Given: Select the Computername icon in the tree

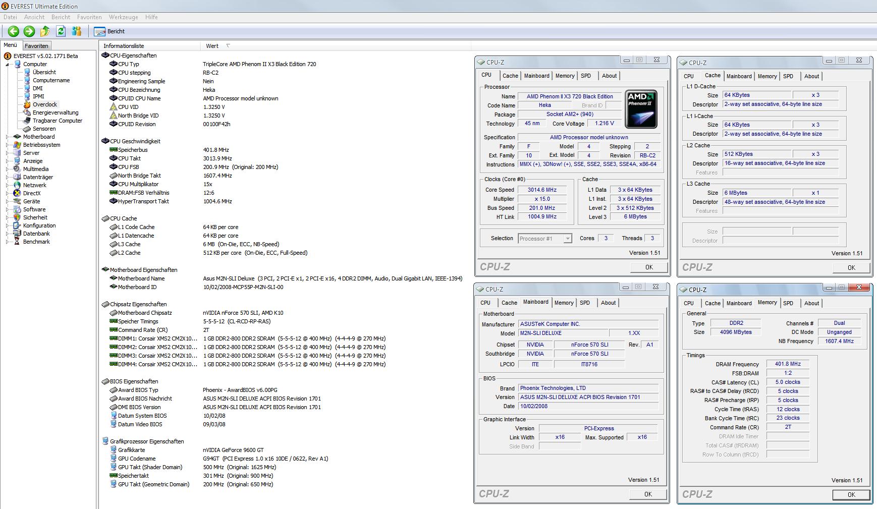Looking at the screenshot, I should coord(27,80).
